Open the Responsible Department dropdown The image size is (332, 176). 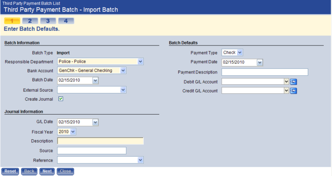coord(140,61)
